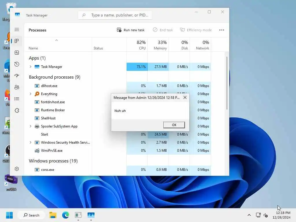Click the 73.1% CPU value cell

(x=137, y=67)
